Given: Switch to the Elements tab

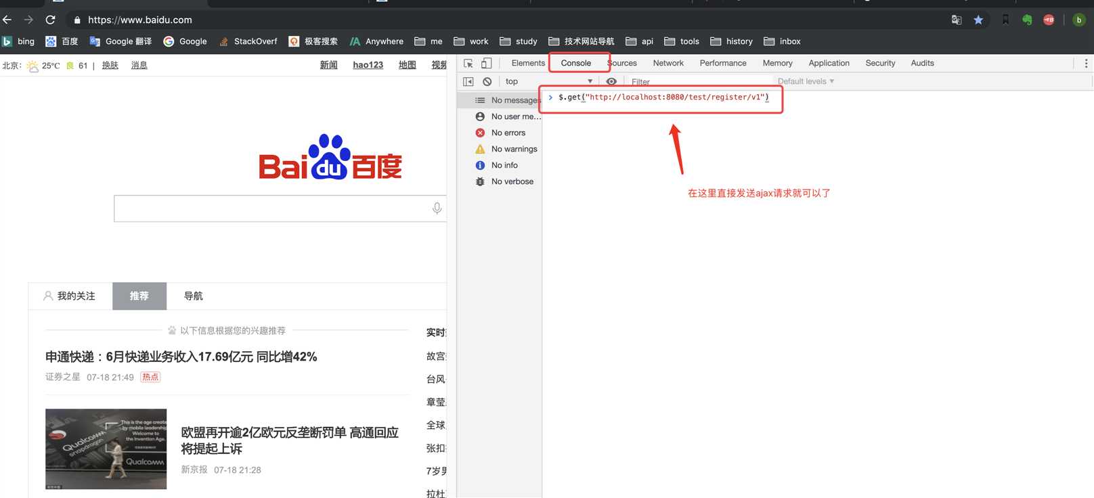Looking at the screenshot, I should coord(528,63).
